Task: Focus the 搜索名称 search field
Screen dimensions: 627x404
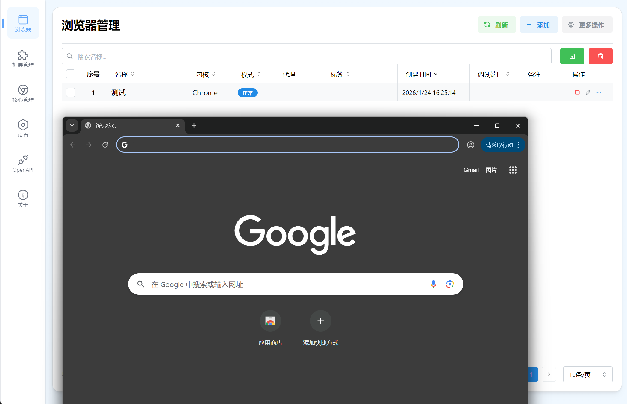Action: point(306,56)
